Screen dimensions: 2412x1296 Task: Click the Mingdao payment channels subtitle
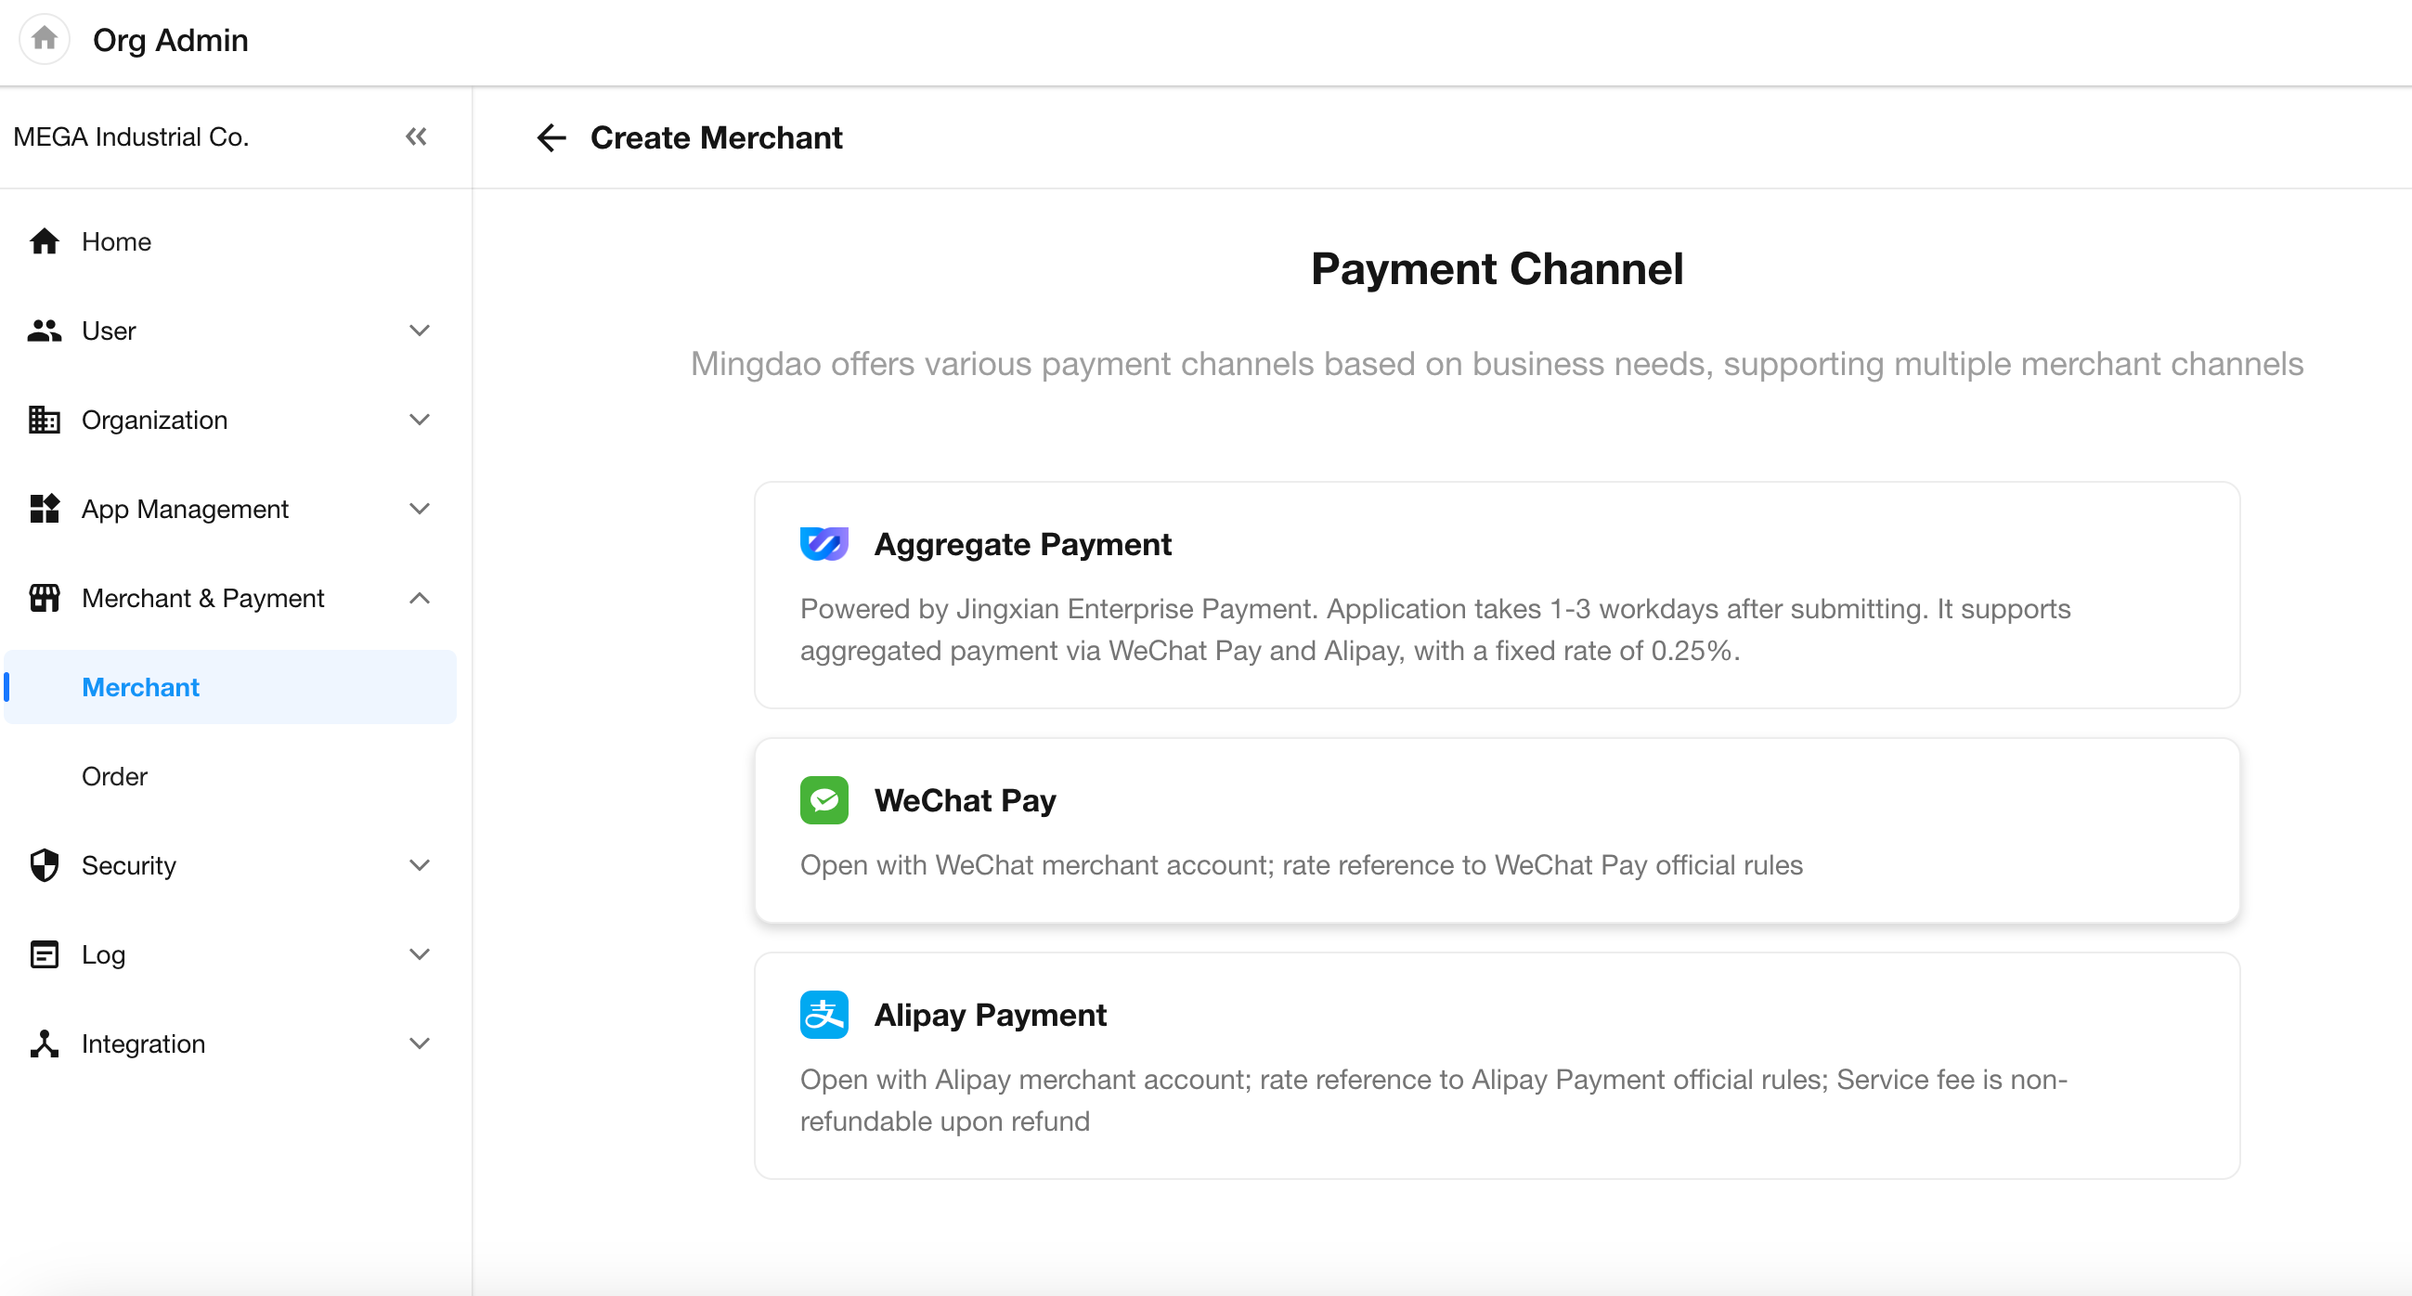coord(1497,363)
